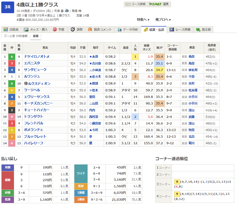237x205 pixels.
Task: Go to the 掲示板 speech-bubble tab
Action: click(203, 30)
